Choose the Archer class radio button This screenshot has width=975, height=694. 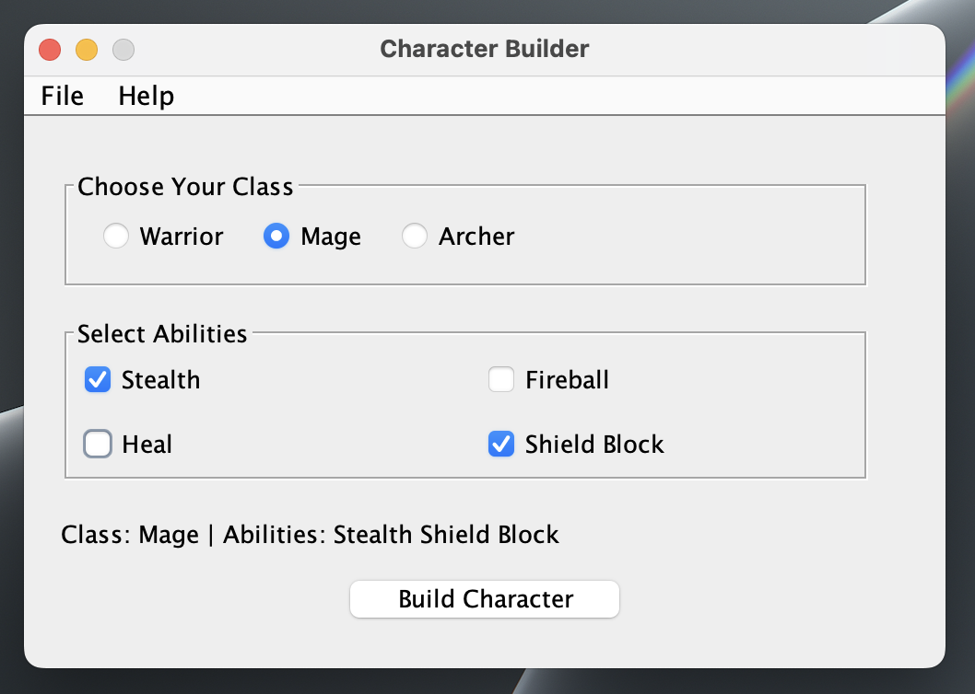tap(415, 237)
